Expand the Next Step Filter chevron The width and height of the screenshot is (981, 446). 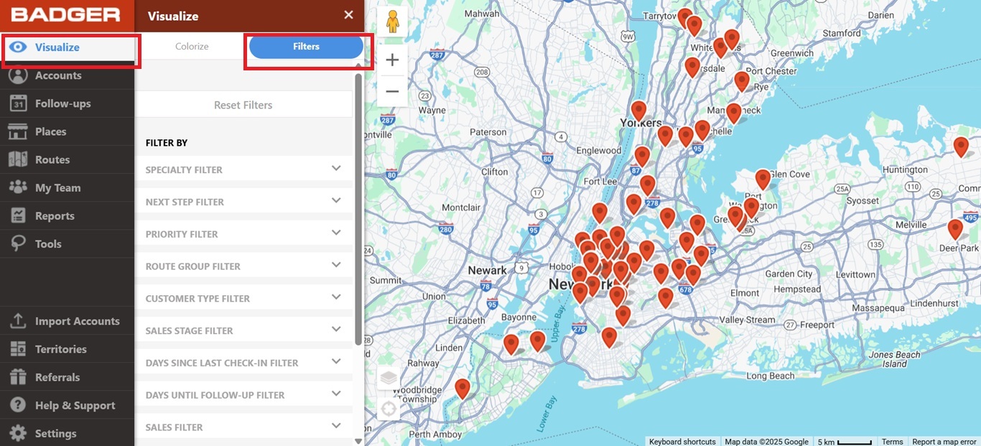pyautogui.click(x=336, y=201)
